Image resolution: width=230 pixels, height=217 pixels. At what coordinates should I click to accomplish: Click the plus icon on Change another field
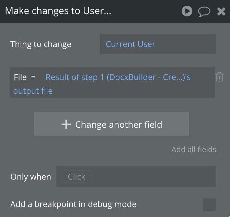(66, 124)
